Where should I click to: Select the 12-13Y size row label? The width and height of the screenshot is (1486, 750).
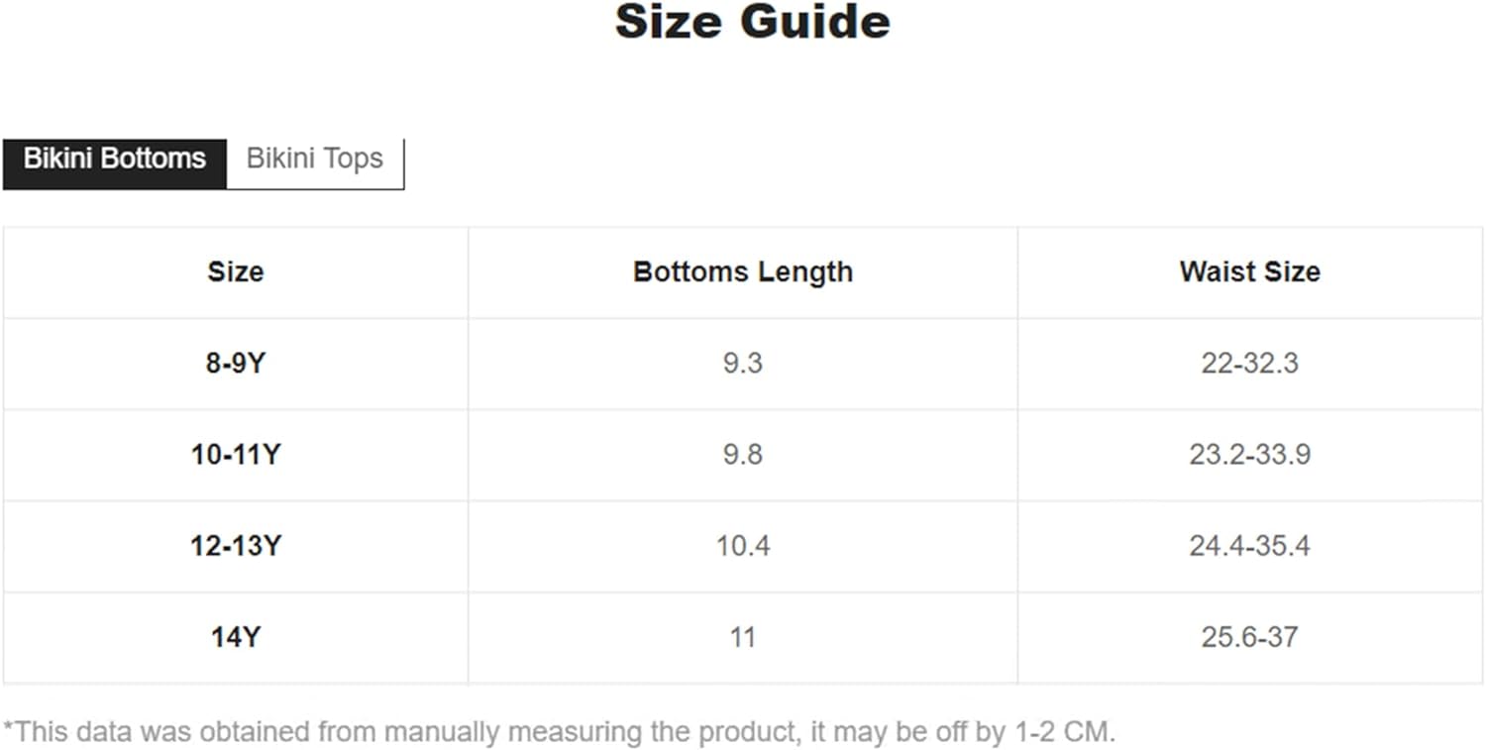pyautogui.click(x=236, y=546)
